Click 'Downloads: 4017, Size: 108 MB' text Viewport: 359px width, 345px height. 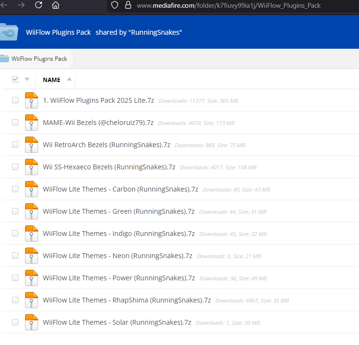pos(218,167)
